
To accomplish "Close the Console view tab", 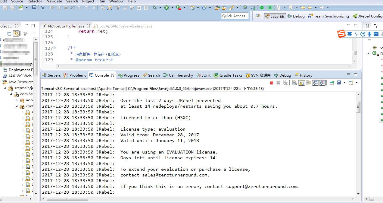I will tap(113, 75).
